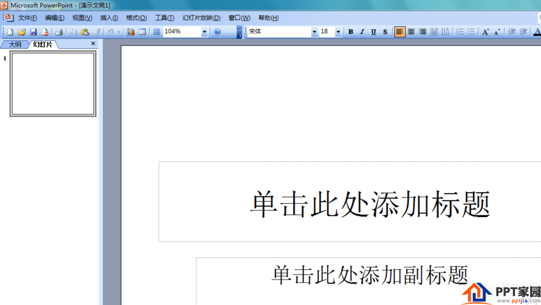Toggle text Shadow formatting
The image size is (541, 305).
[385, 32]
